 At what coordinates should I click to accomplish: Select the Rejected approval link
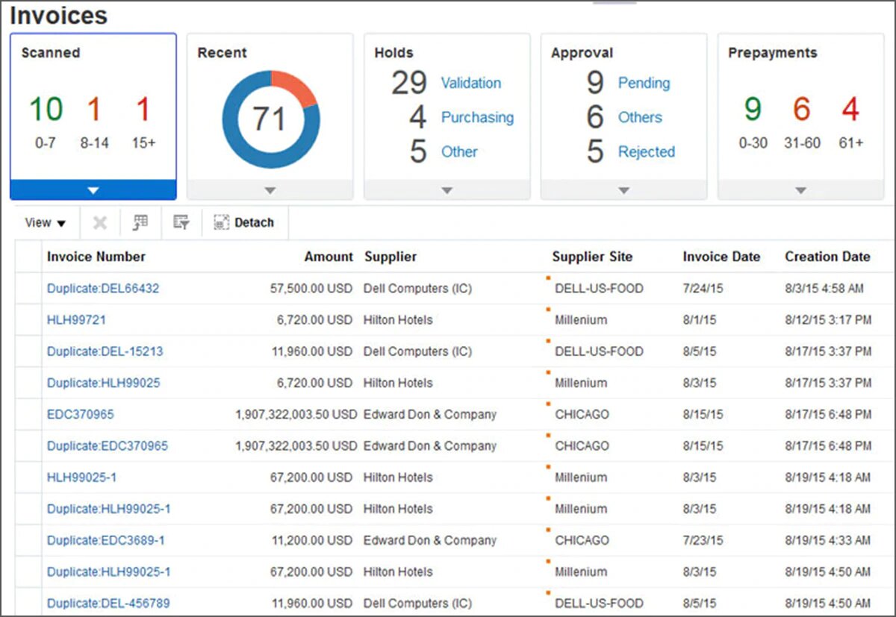pos(647,151)
